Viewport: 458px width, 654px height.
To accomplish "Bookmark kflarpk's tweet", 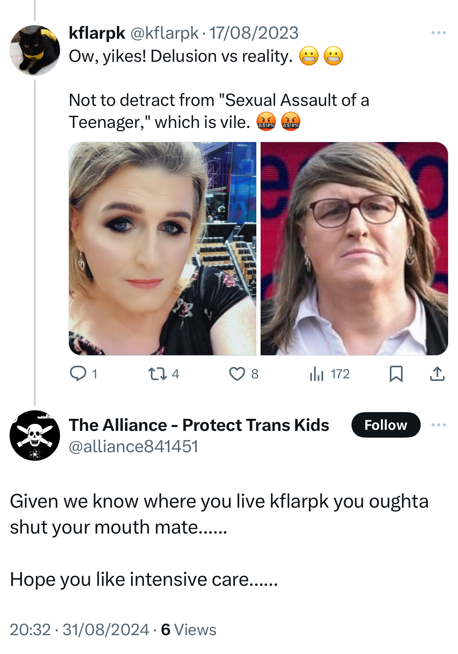I will click(396, 374).
